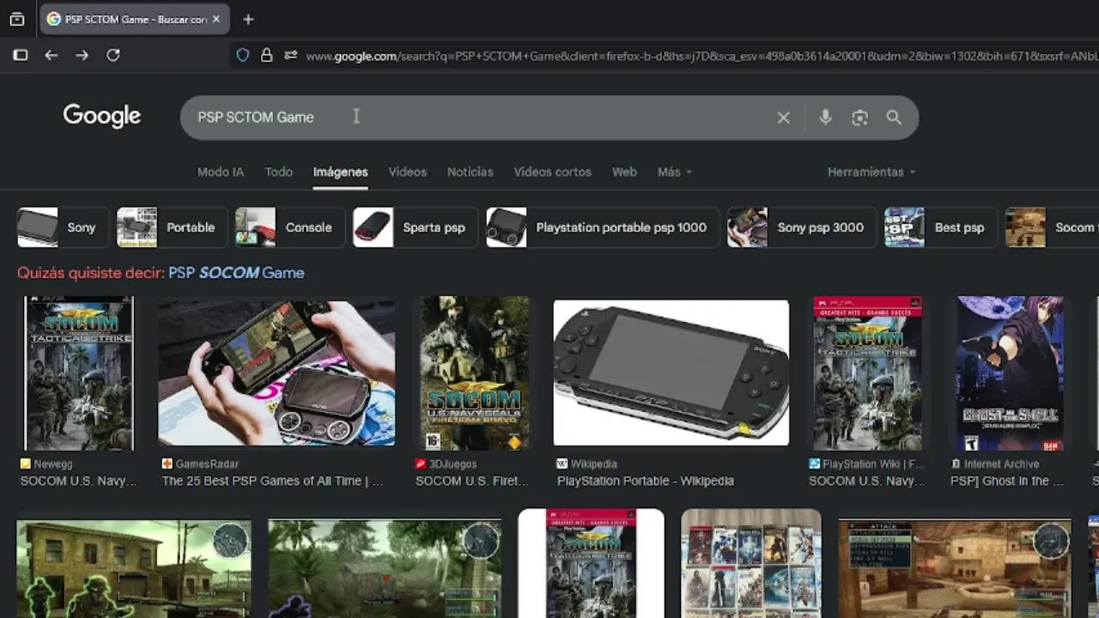
Task: Open a new tab with the plus icon
Action: click(x=248, y=19)
